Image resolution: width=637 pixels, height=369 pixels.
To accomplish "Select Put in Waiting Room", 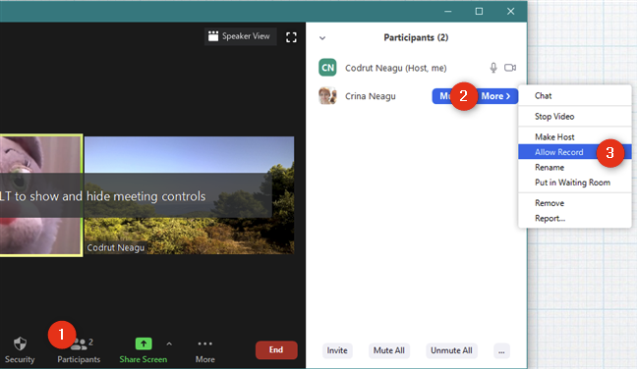I will coord(575,183).
